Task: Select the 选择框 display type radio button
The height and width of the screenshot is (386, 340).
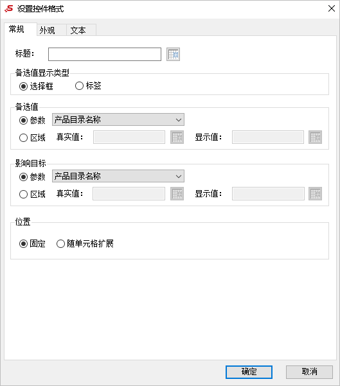Action: [x=23, y=87]
